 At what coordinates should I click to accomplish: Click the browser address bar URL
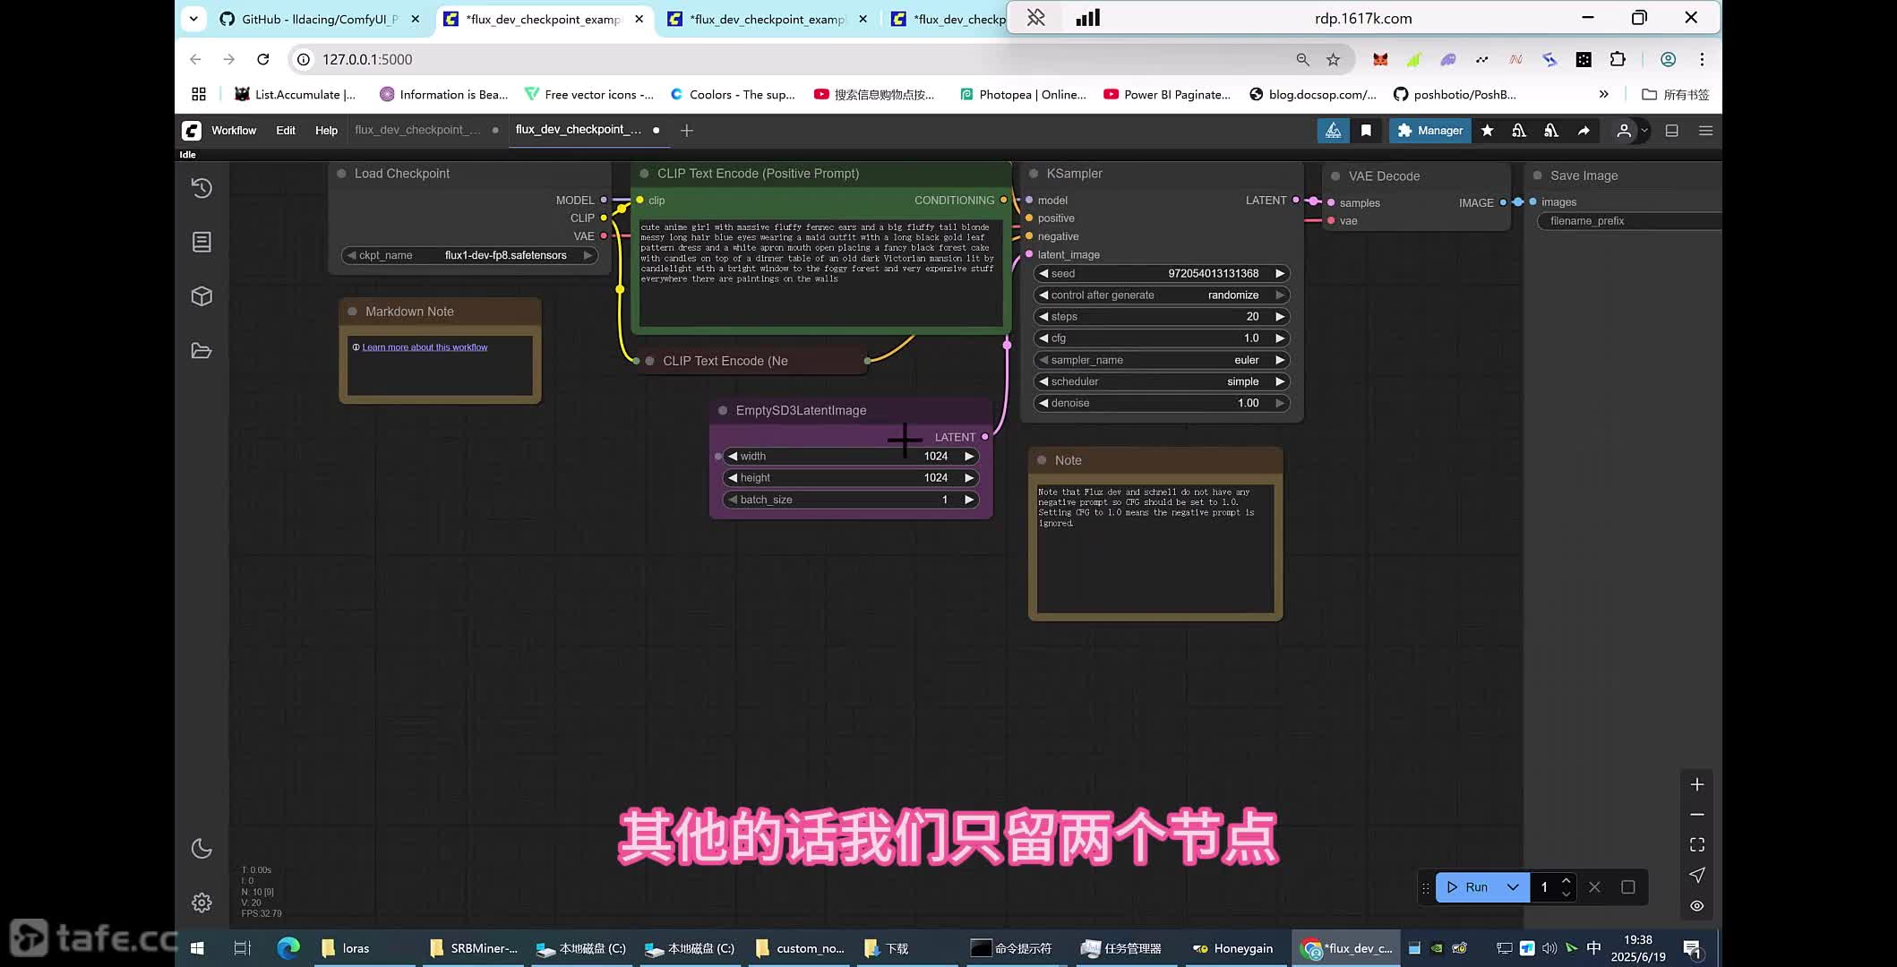(x=367, y=59)
